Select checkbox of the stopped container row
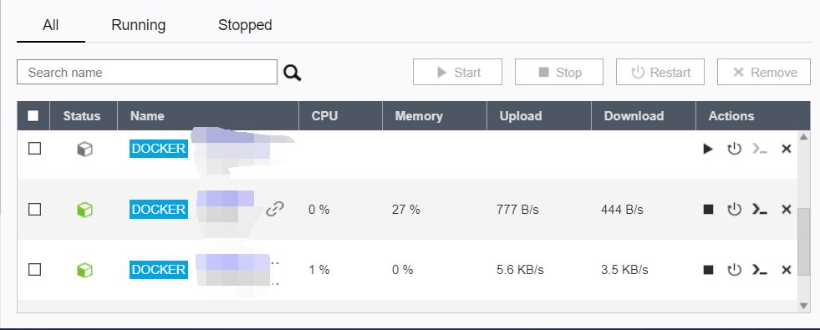 click(x=34, y=149)
